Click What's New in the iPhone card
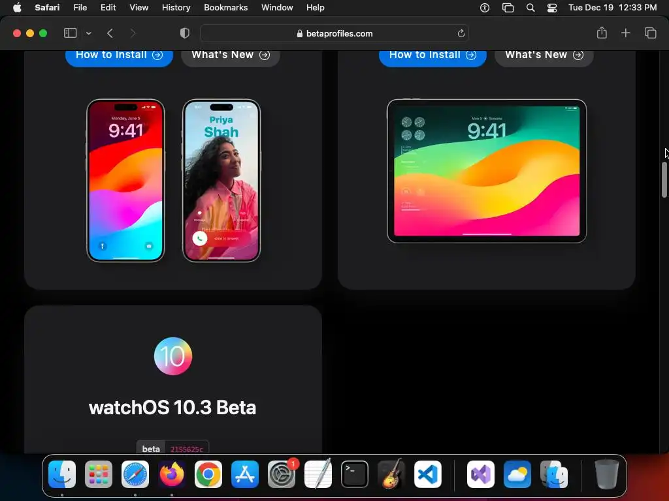This screenshot has height=501, width=669. coord(231,57)
